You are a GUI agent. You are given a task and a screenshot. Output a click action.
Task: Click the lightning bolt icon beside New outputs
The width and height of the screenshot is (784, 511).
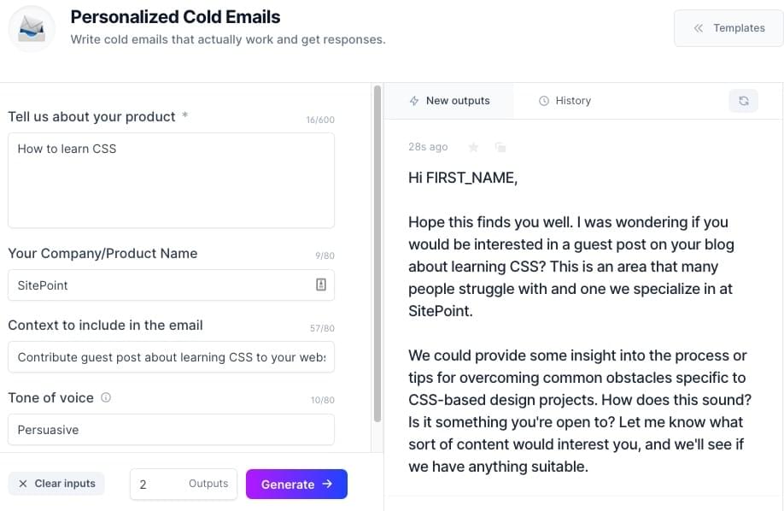coord(414,101)
